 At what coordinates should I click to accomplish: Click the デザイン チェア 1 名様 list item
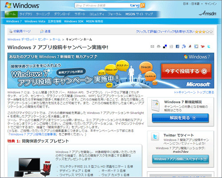75,171
